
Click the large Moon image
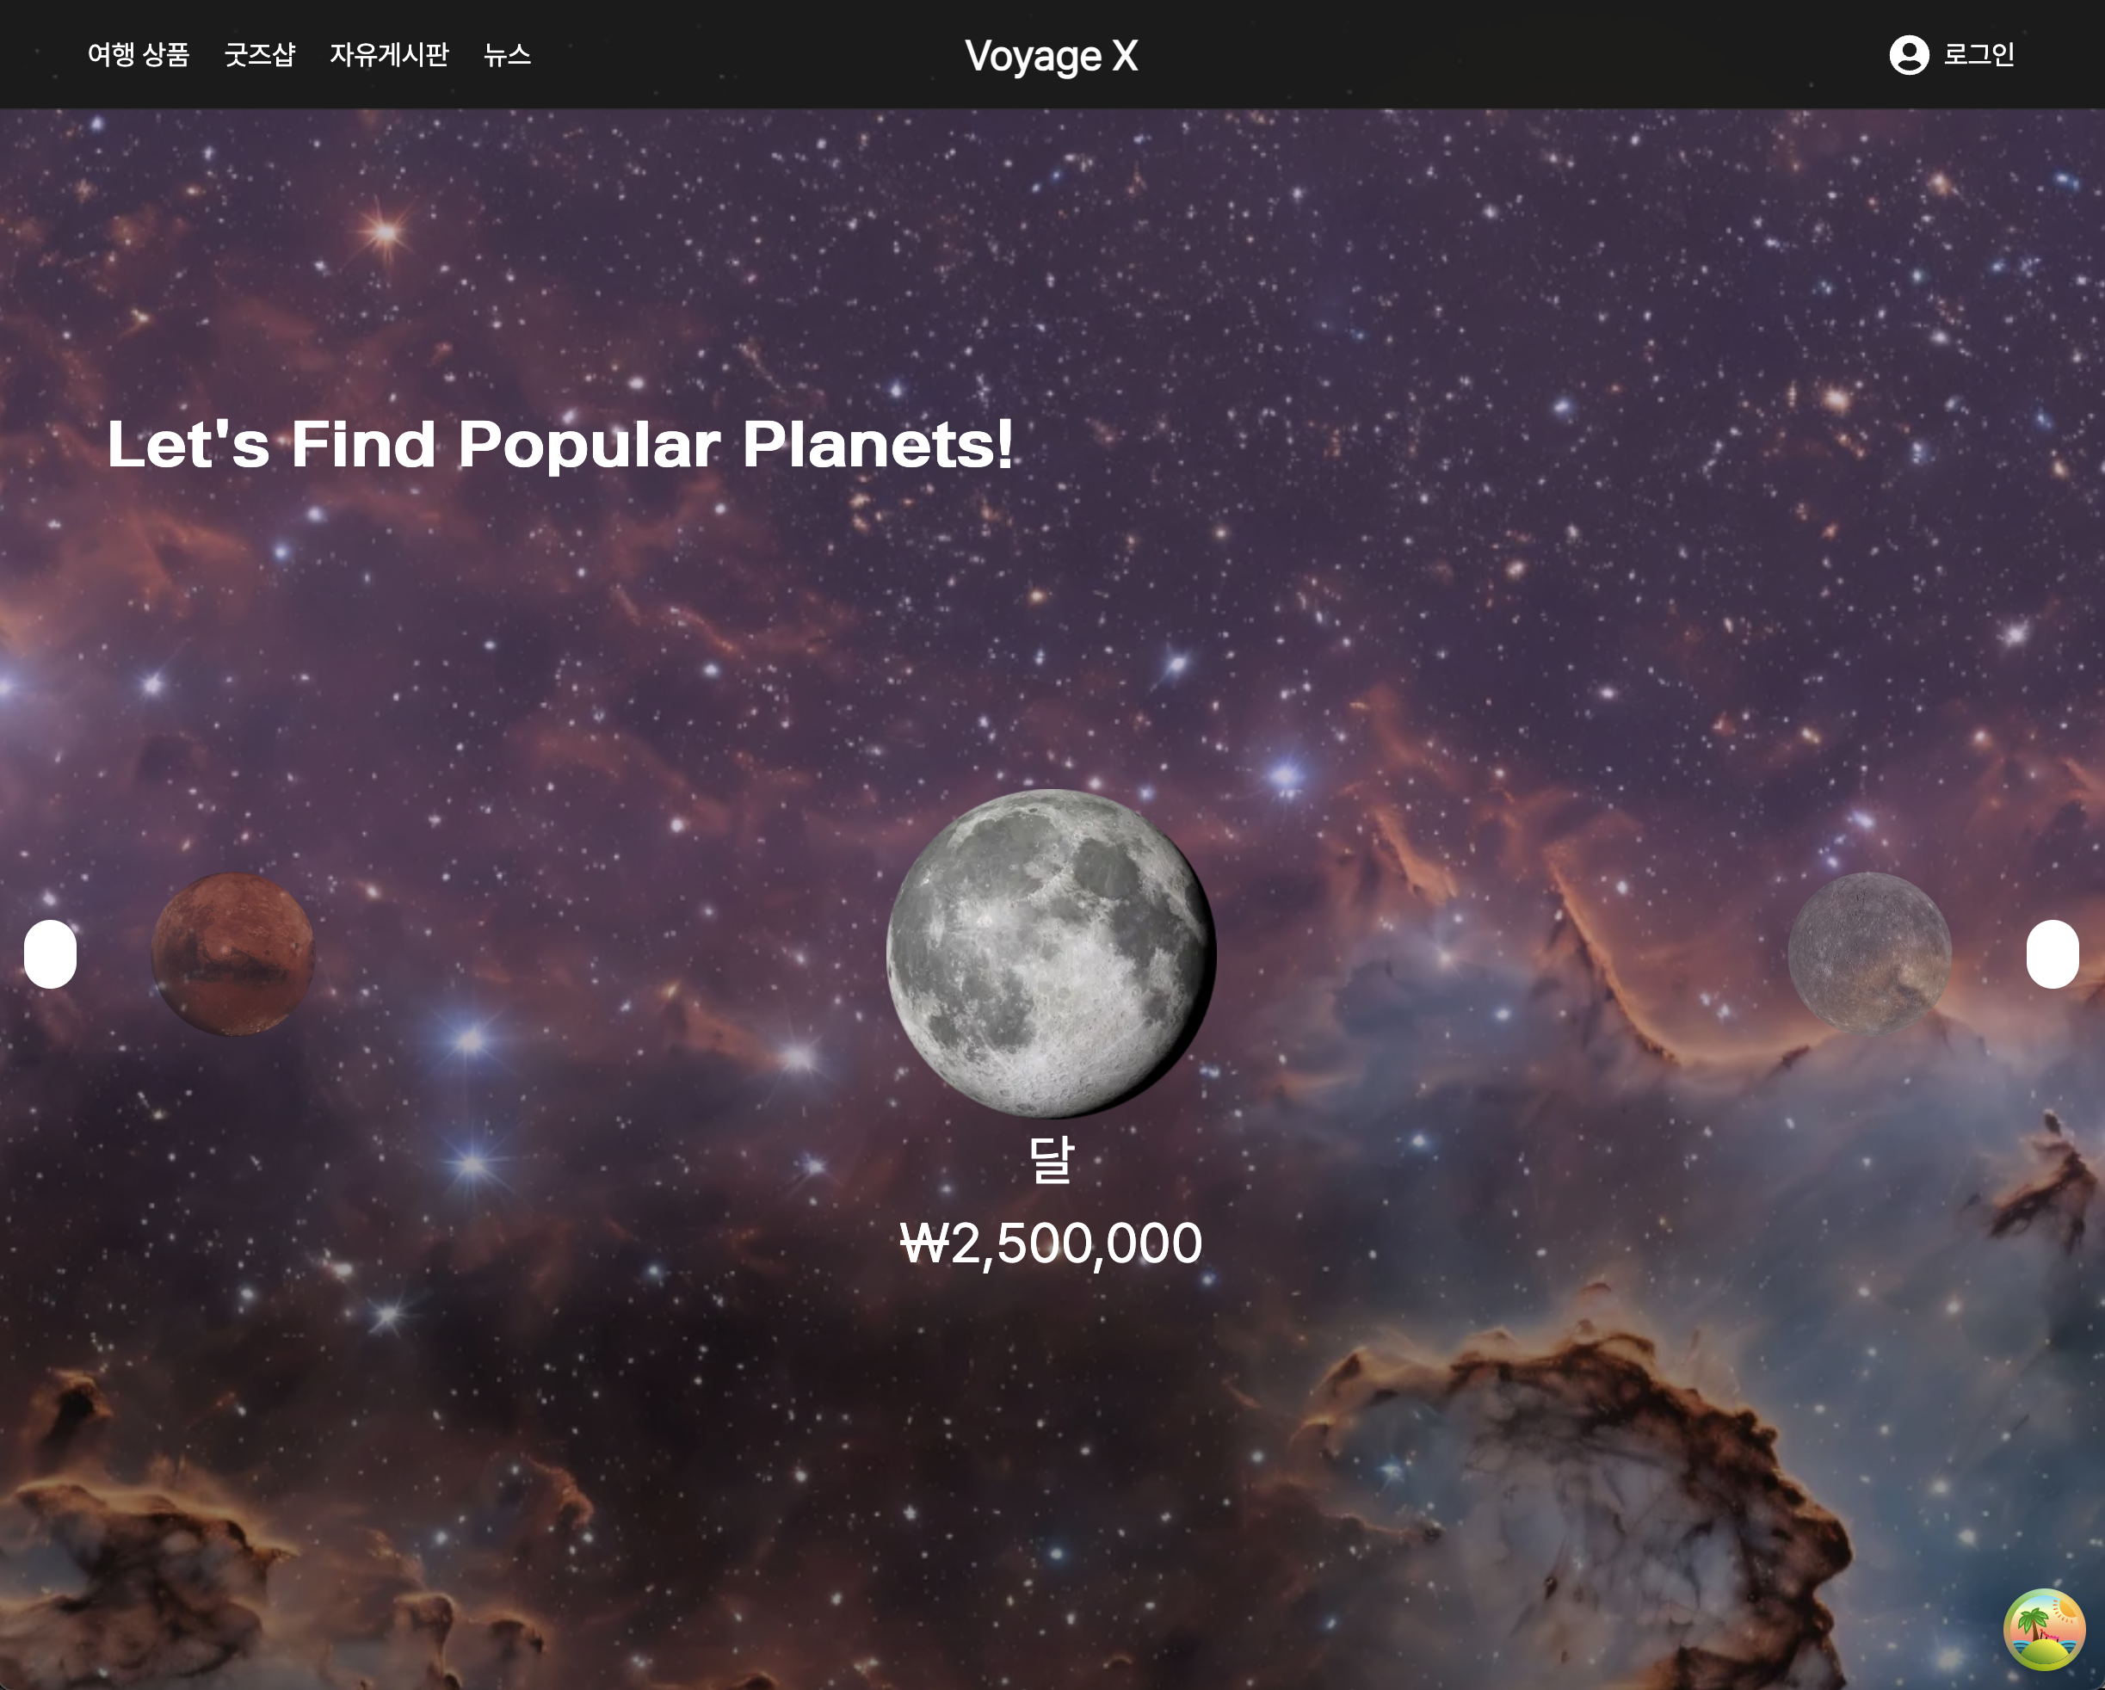point(1052,954)
